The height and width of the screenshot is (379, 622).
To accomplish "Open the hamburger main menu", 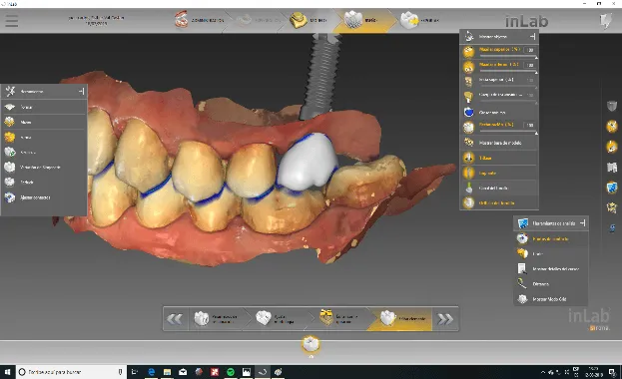I will (x=12, y=21).
